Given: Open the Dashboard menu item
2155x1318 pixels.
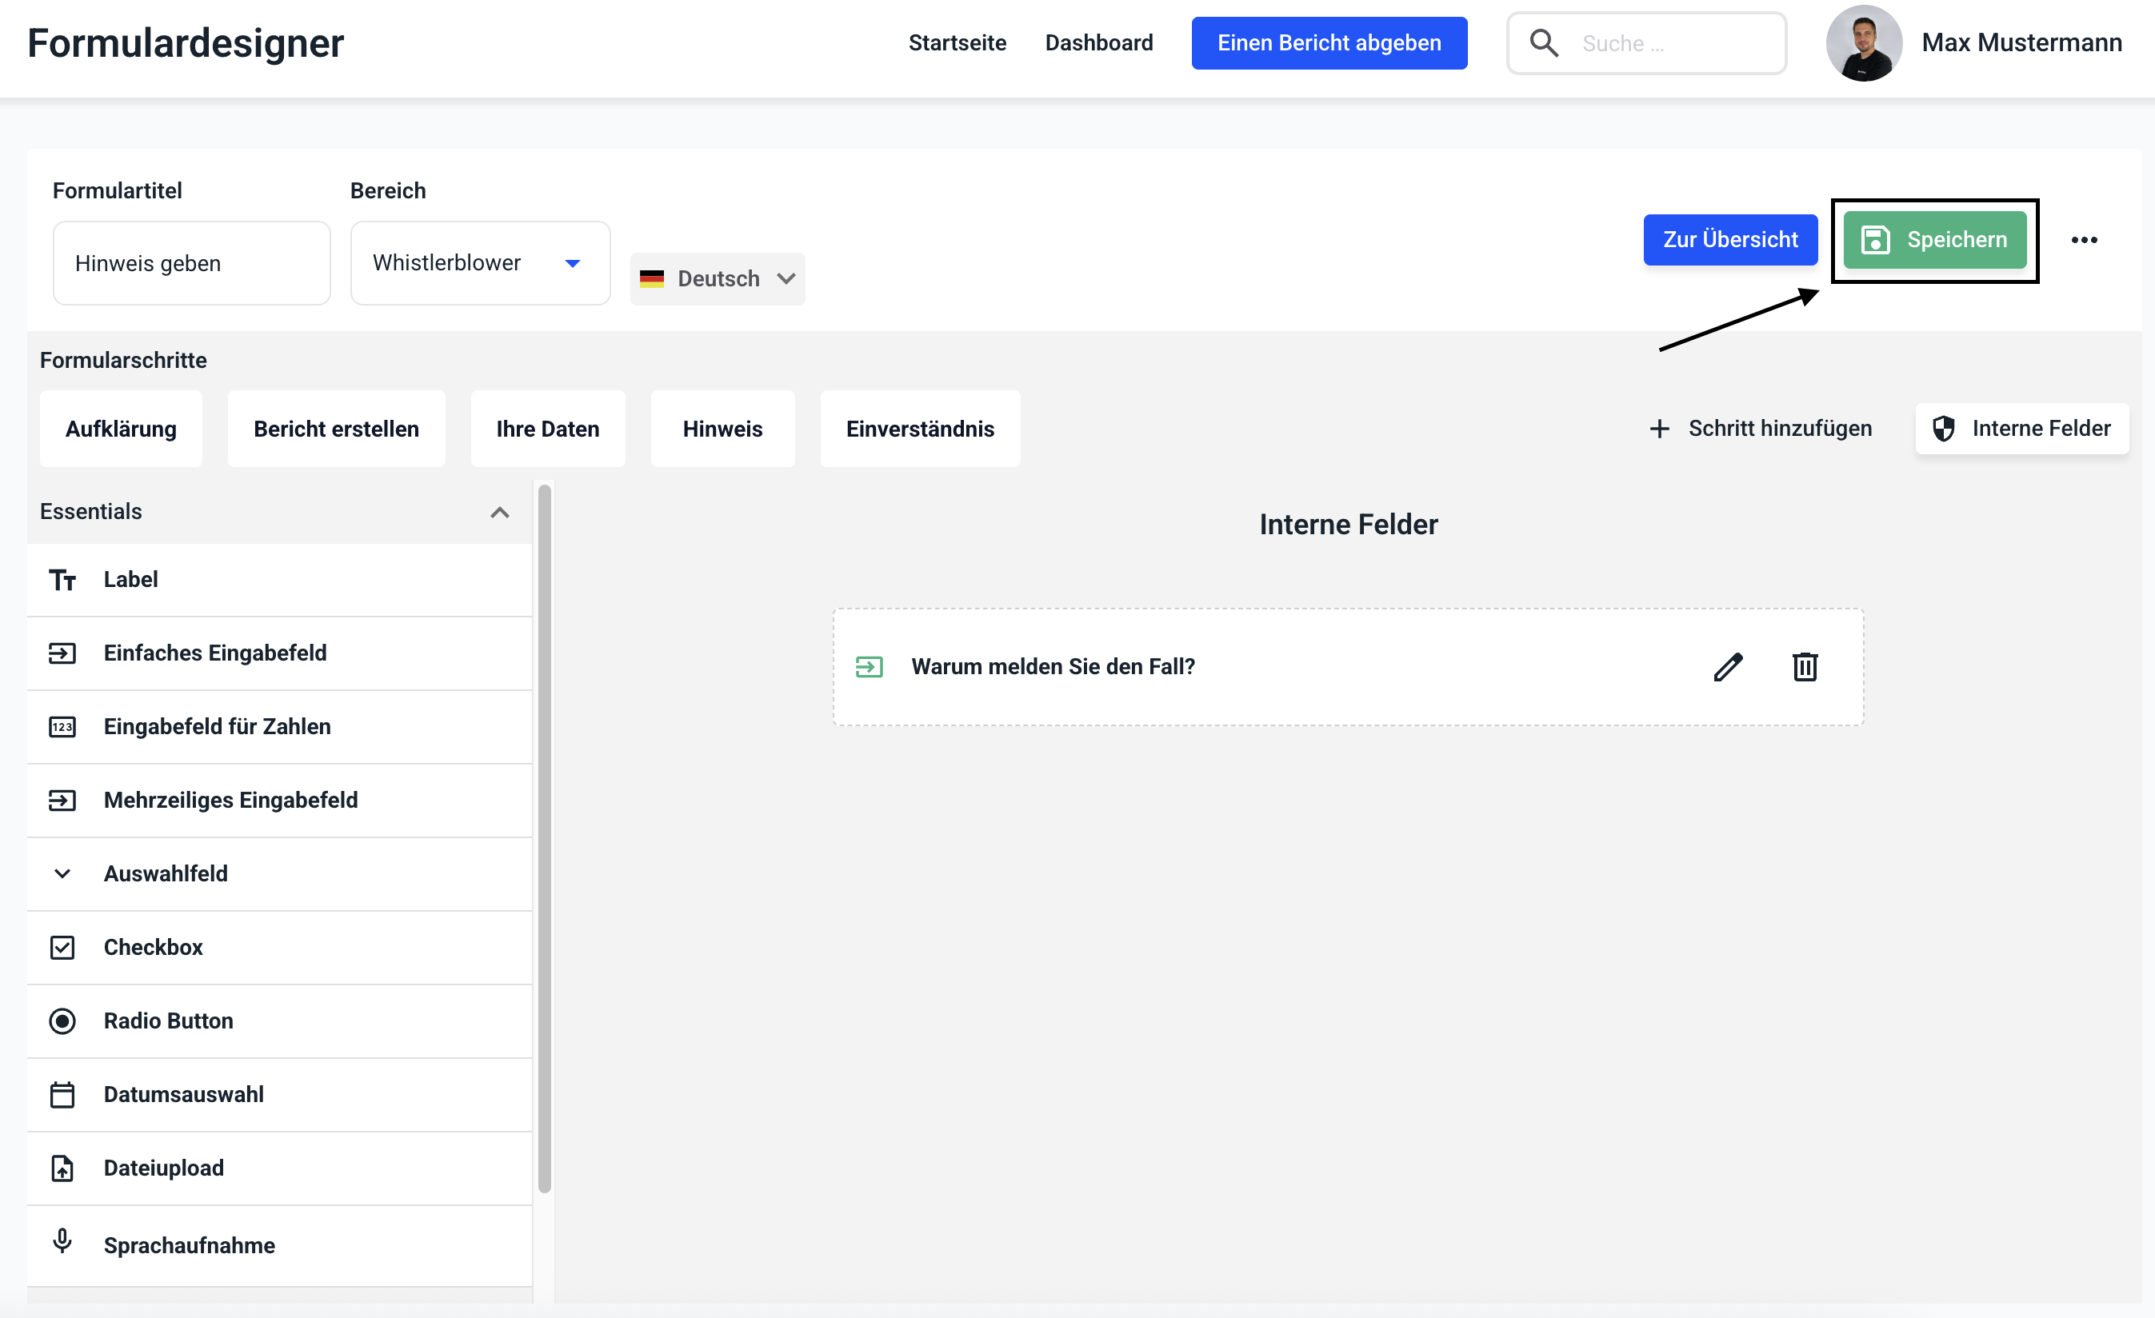Looking at the screenshot, I should [x=1098, y=43].
